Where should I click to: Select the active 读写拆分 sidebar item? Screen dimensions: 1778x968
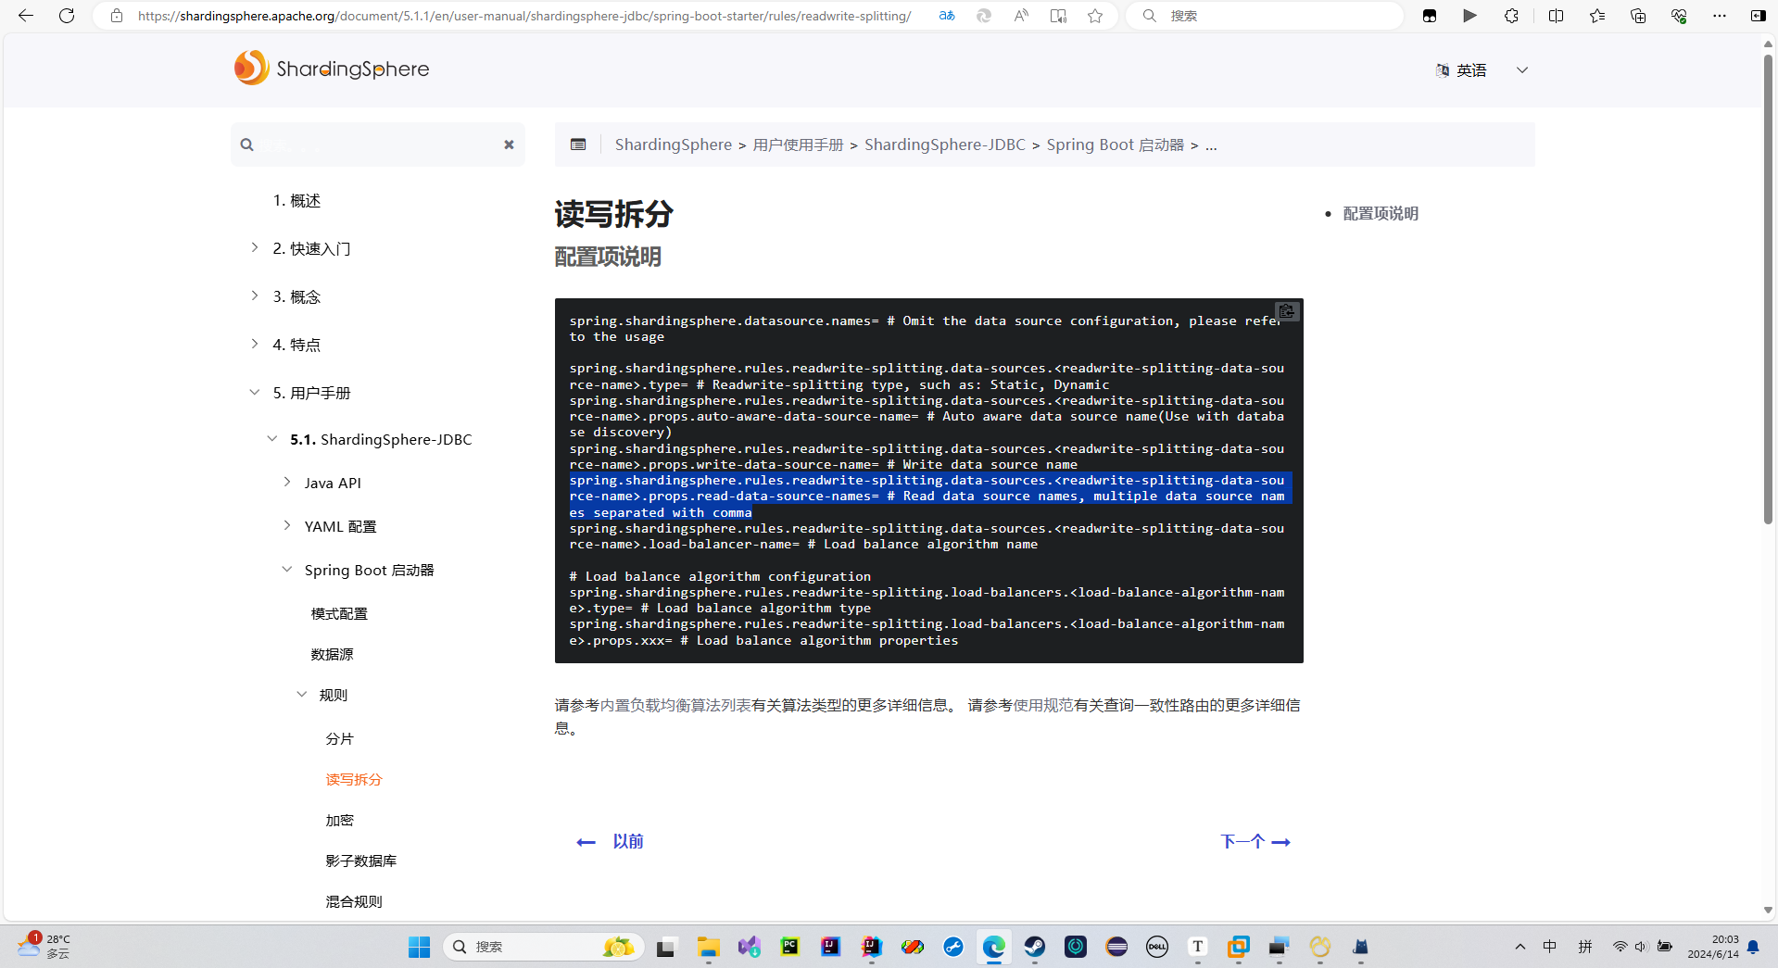point(354,779)
